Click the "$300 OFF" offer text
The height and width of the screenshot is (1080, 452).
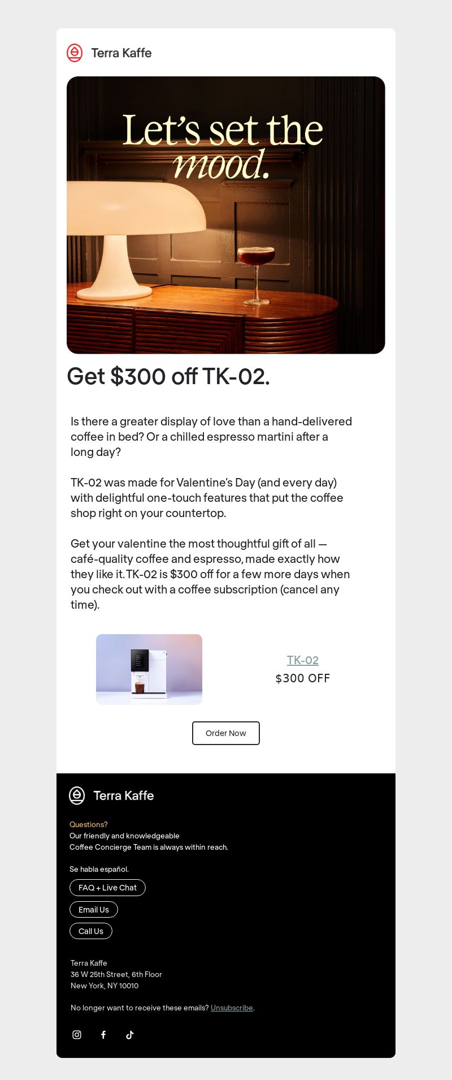tap(303, 678)
